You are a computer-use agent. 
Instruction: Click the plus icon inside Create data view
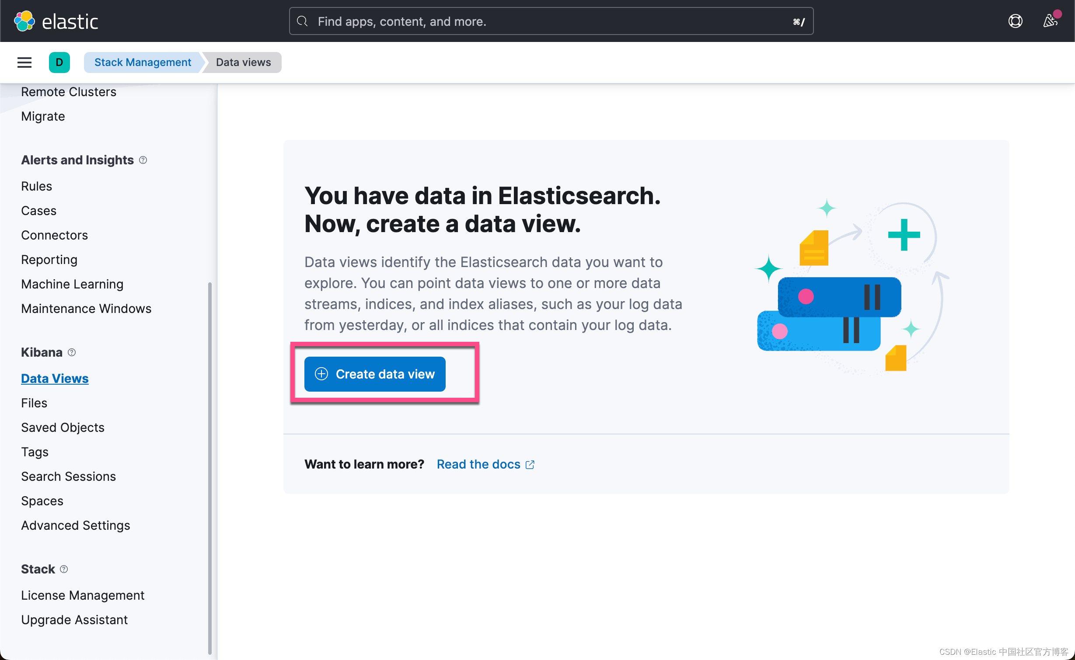click(x=321, y=374)
